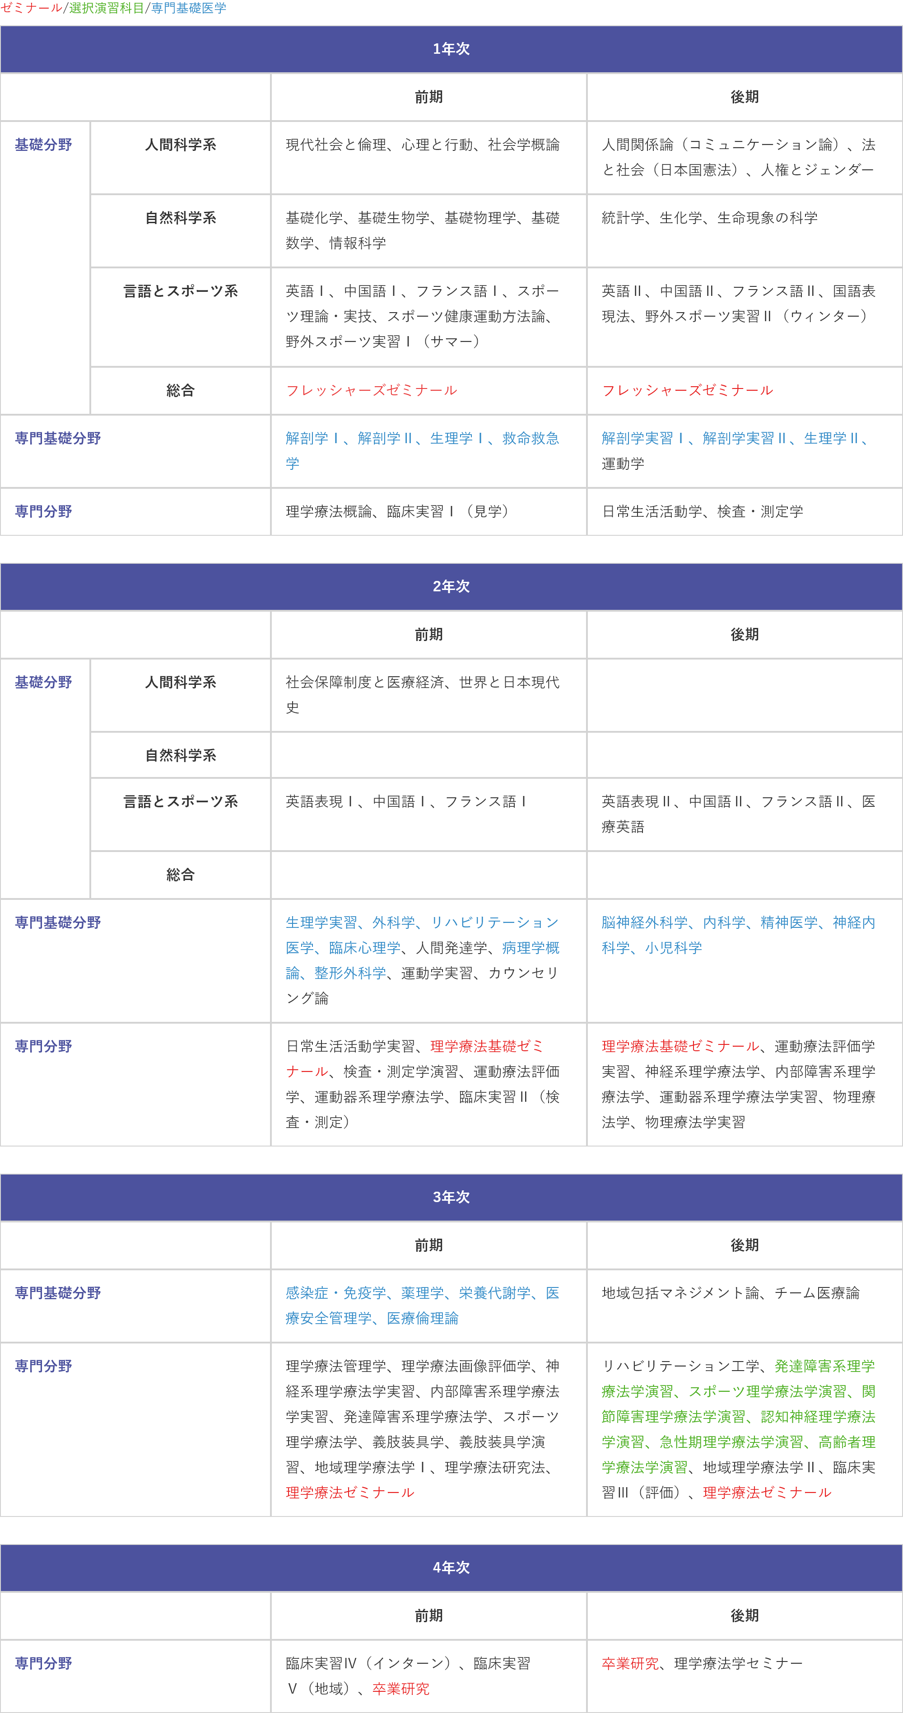Click first-year 人間科学系 row label
Screen dimensions: 903x1713
[180, 145]
